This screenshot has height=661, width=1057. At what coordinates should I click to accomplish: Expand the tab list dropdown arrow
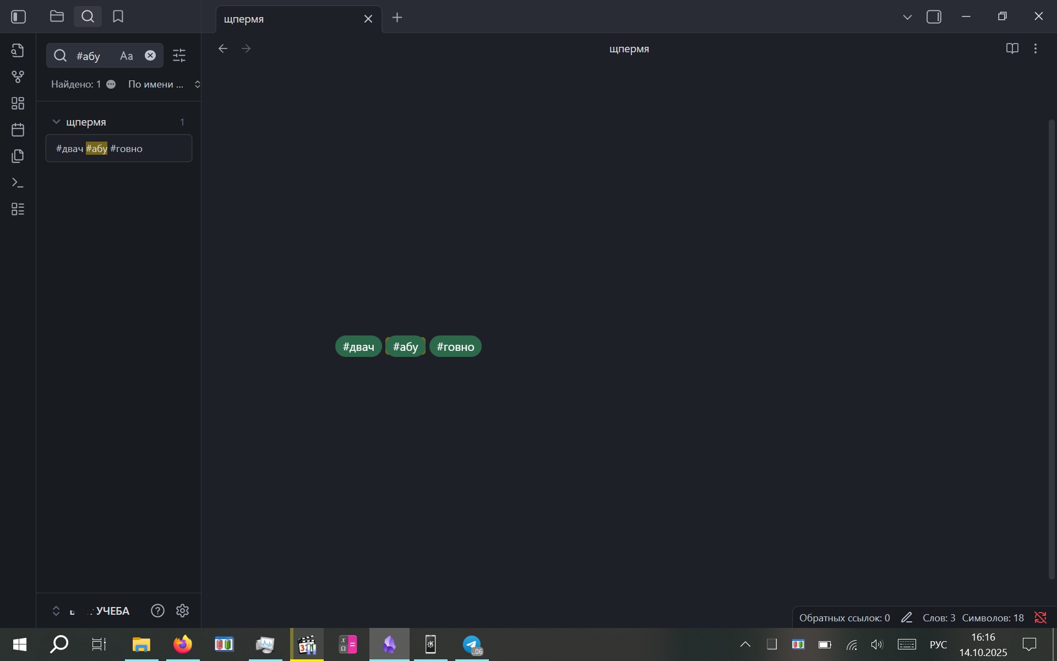pyautogui.click(x=907, y=18)
